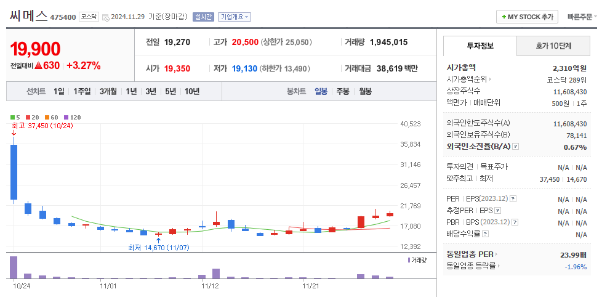Select the 일봉 candlestick chart
Image resolution: width=602 pixels, height=297 pixels.
pyautogui.click(x=321, y=91)
